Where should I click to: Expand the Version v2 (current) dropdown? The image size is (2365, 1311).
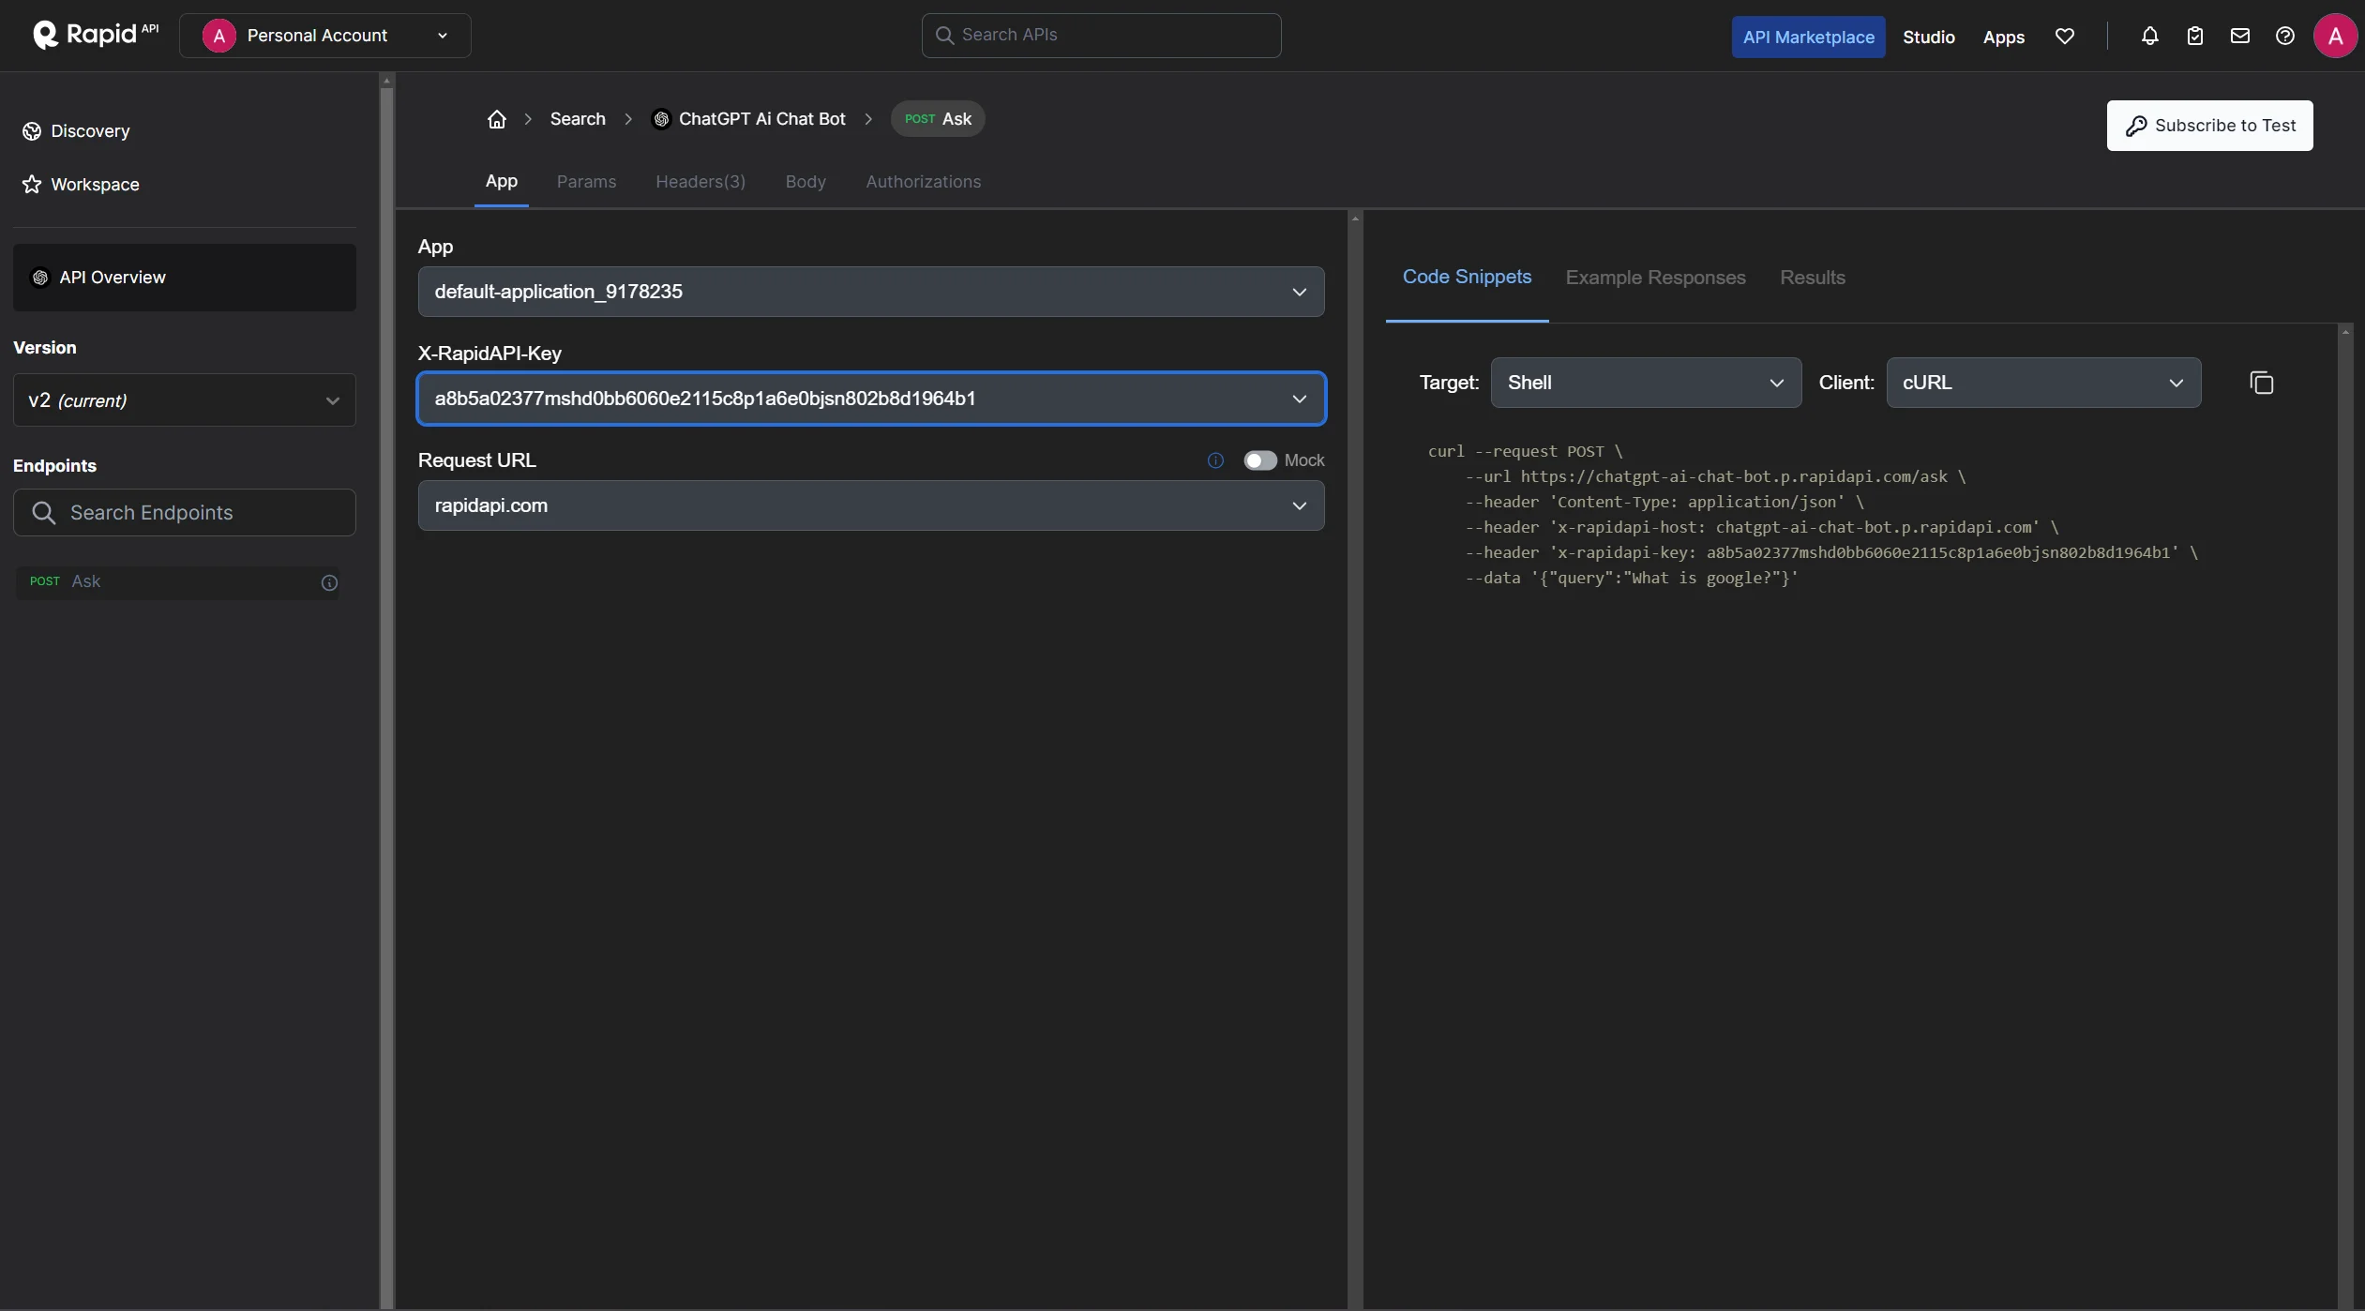185,400
